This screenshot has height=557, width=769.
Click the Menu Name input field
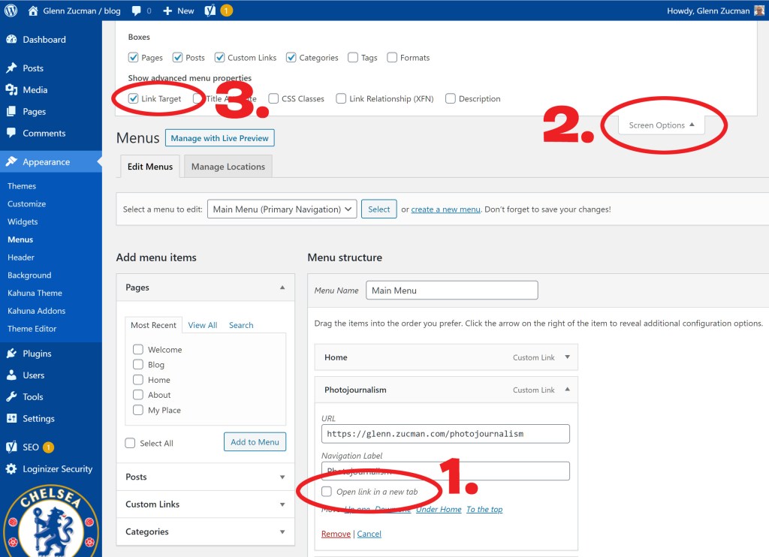point(451,291)
